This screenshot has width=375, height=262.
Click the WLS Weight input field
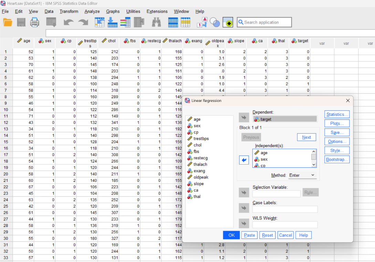point(285,225)
